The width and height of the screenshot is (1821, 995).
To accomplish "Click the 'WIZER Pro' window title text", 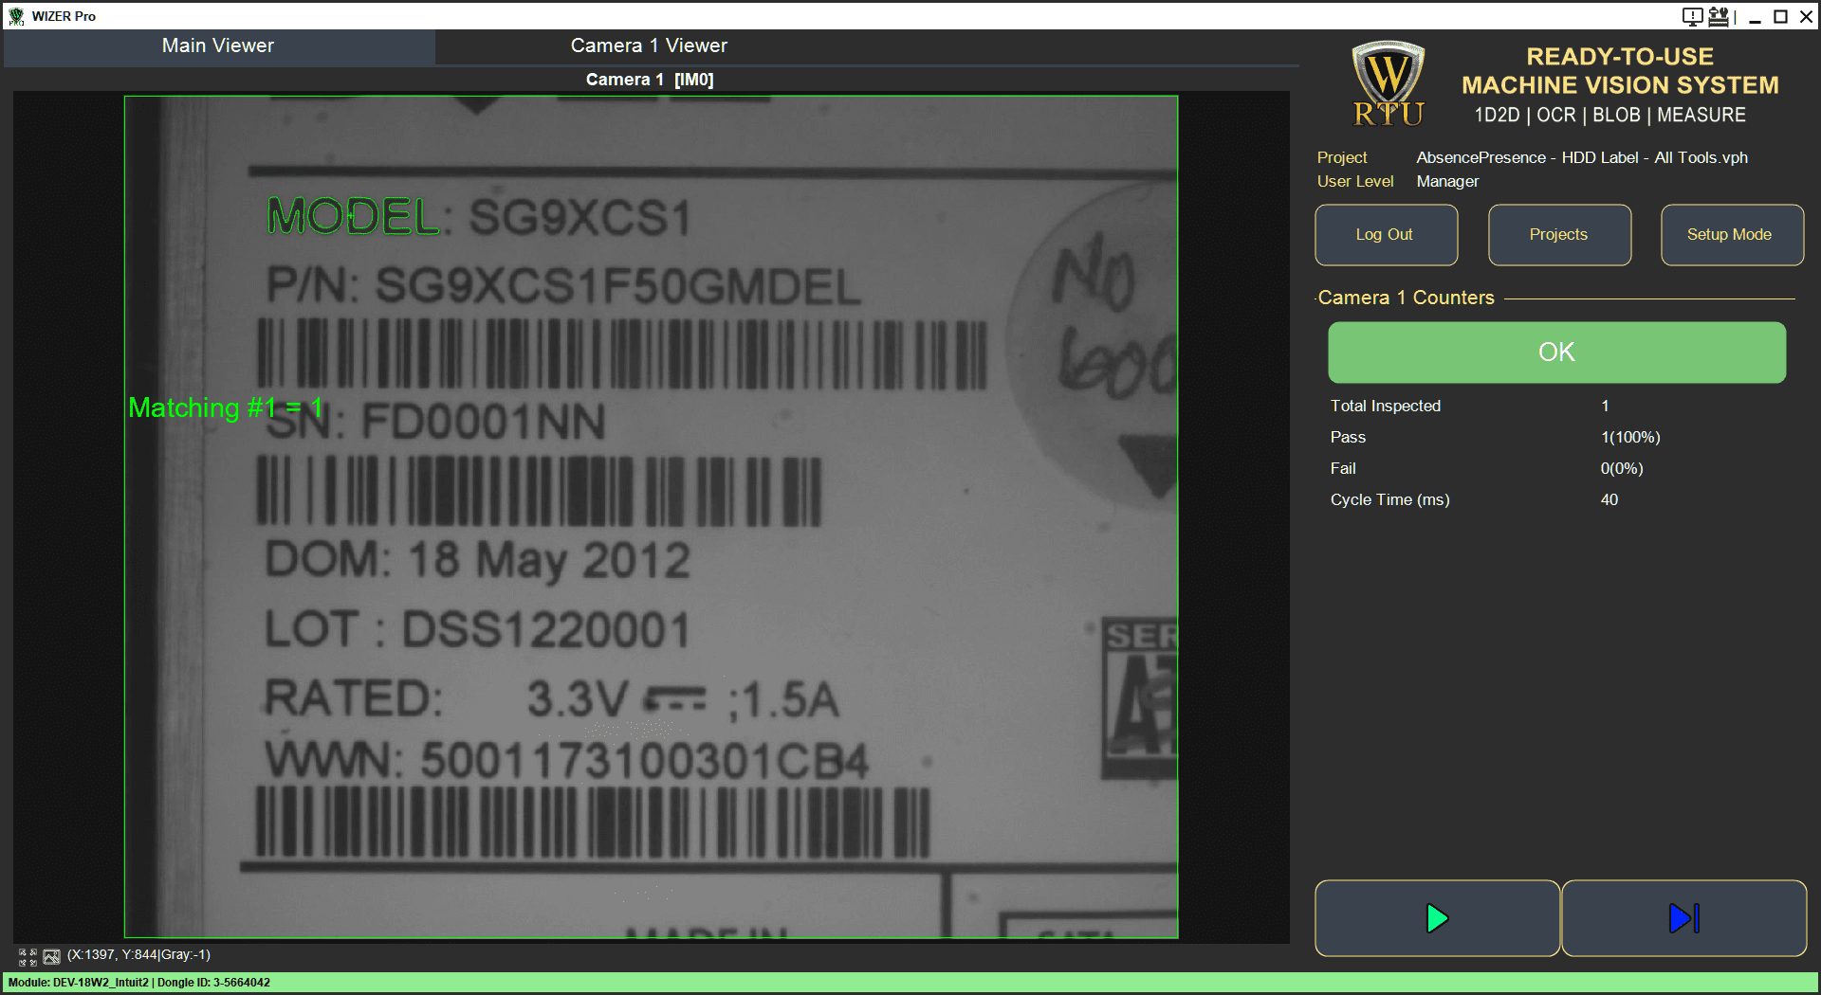I will click(64, 16).
